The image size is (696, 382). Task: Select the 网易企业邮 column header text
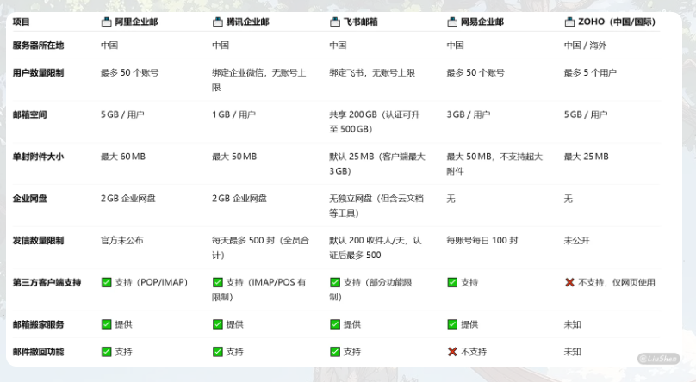(482, 22)
